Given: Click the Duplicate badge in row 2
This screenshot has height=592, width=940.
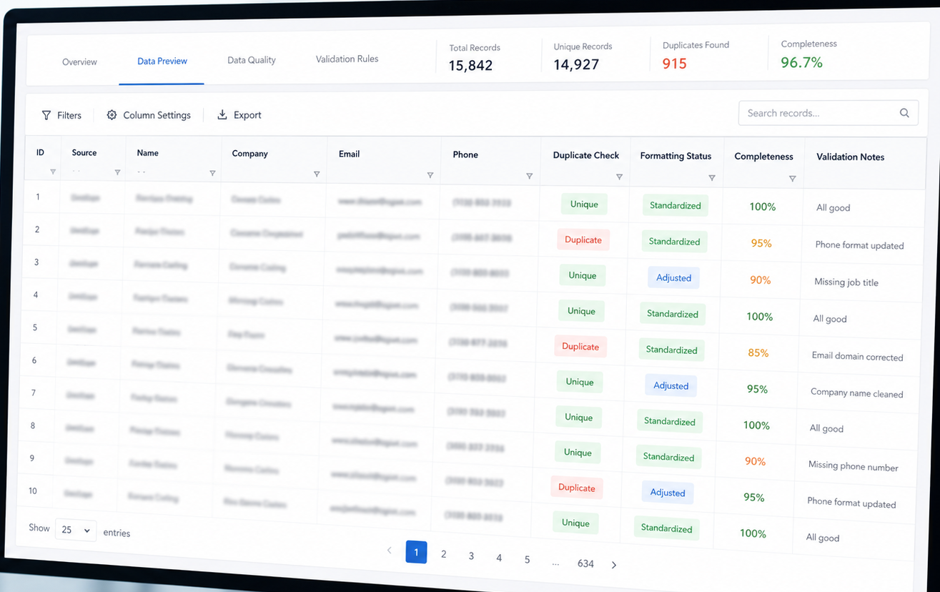Looking at the screenshot, I should coord(583,240).
